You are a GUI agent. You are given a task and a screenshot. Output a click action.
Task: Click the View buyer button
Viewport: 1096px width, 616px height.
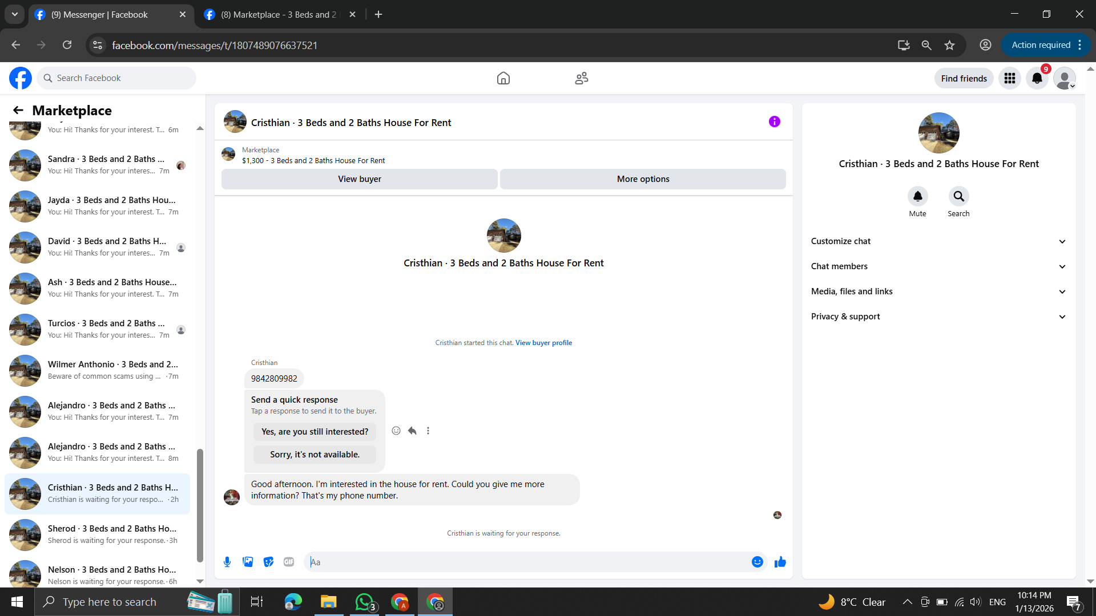(359, 179)
